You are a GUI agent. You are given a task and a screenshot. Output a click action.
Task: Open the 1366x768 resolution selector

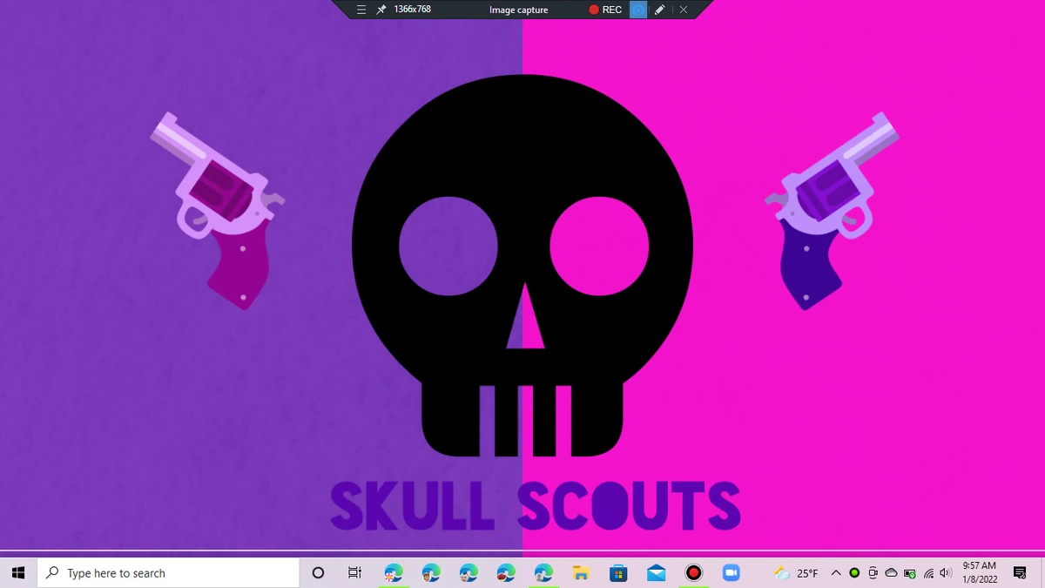[x=411, y=10]
